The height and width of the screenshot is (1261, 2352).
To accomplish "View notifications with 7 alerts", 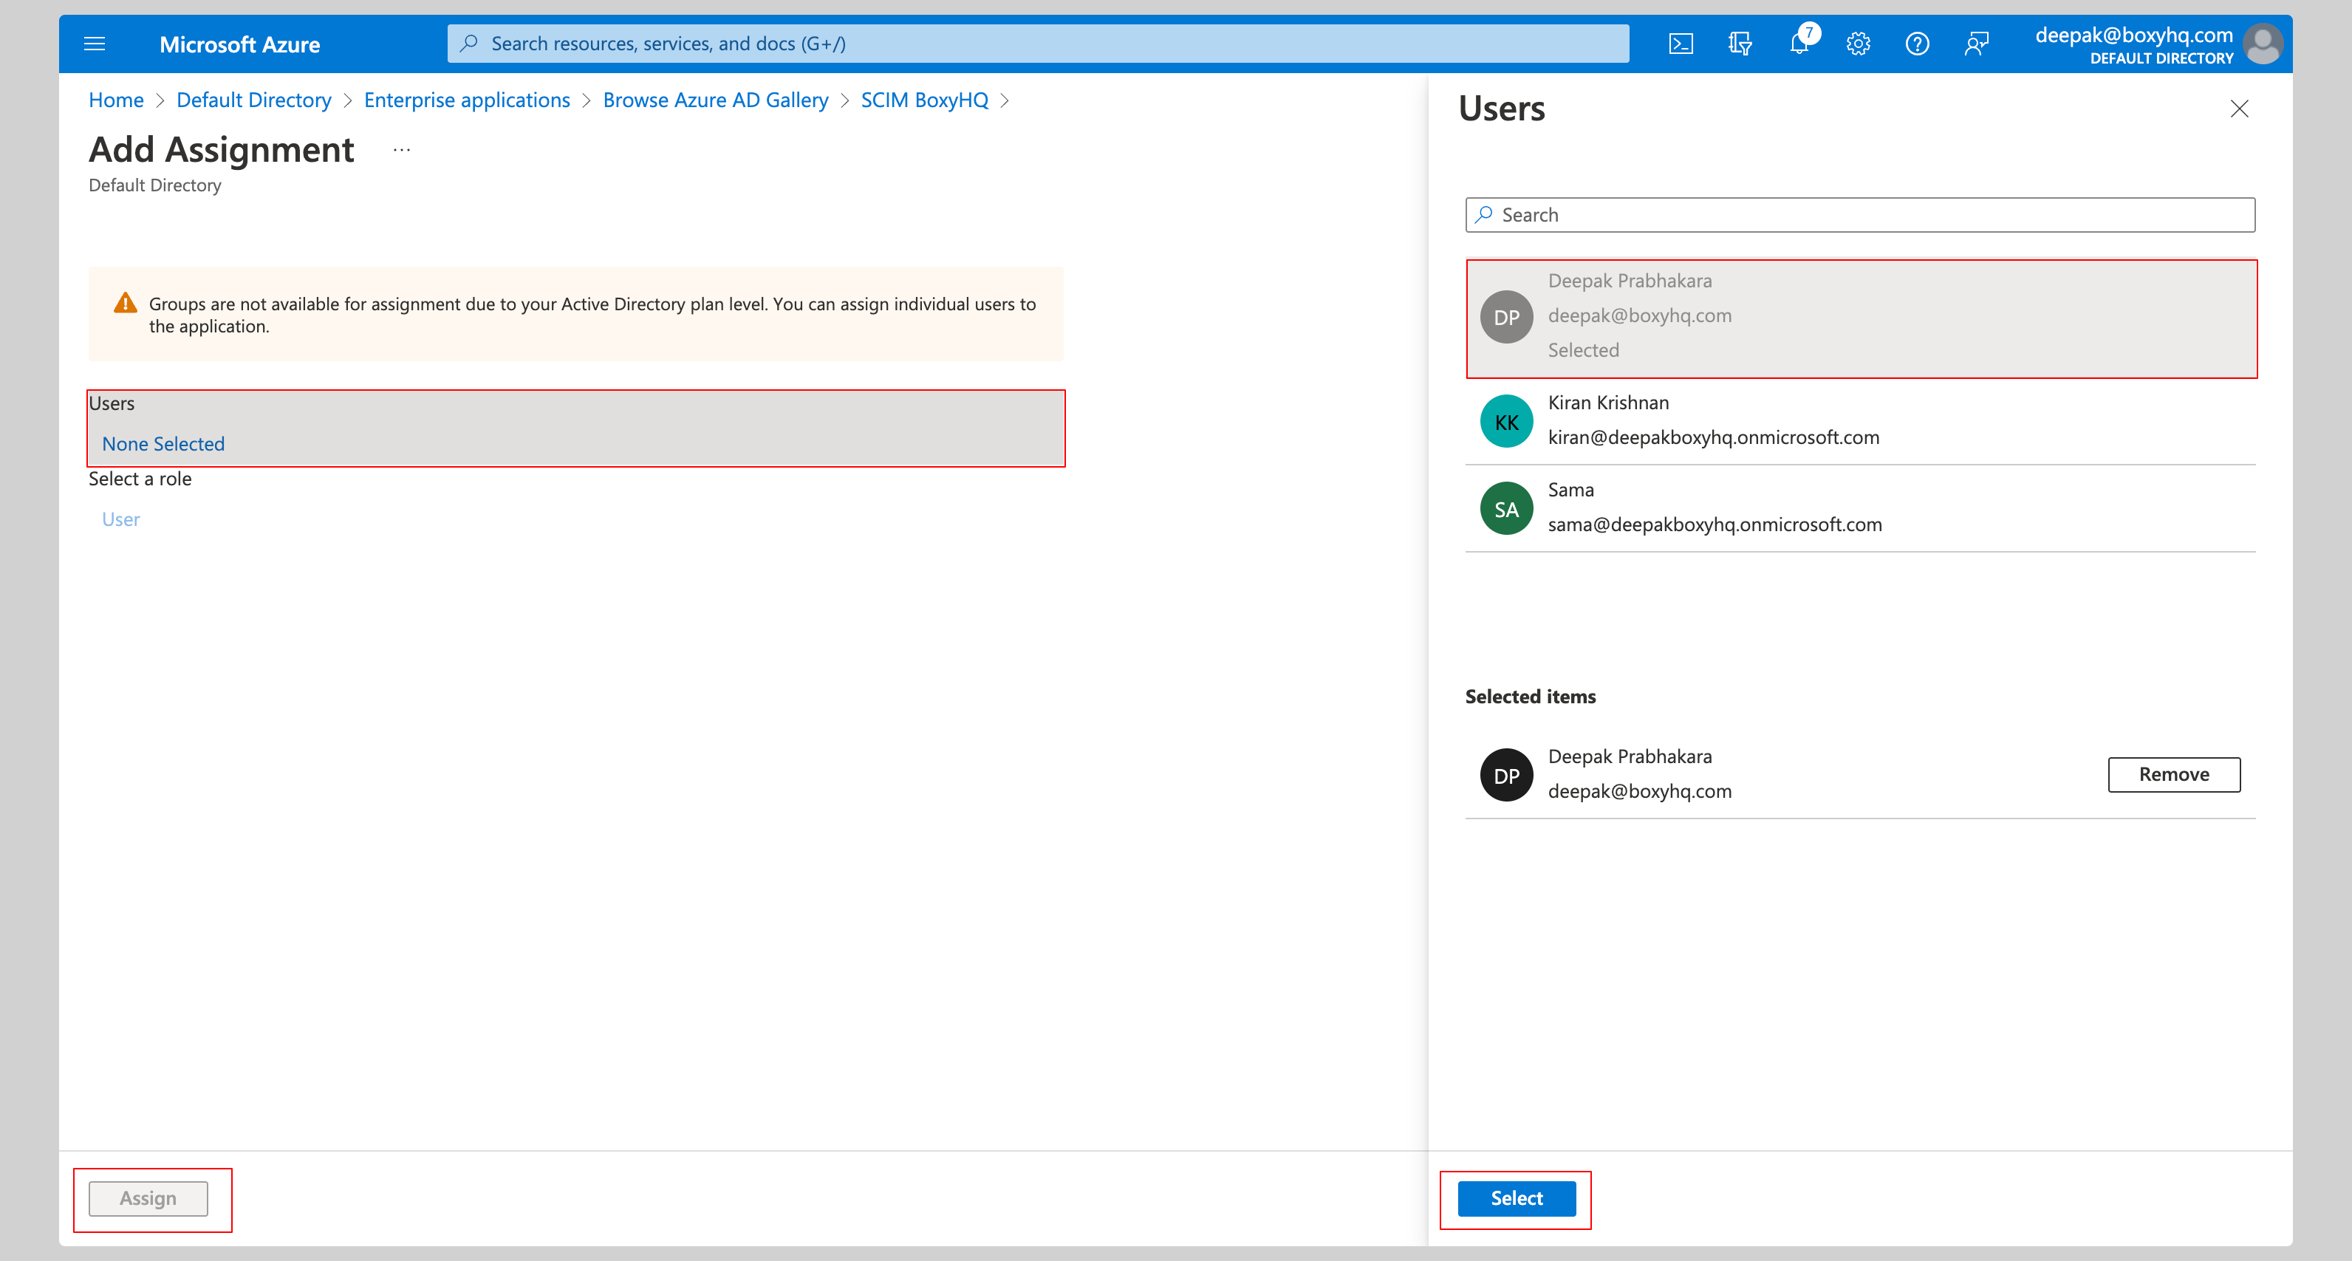I will (1799, 43).
